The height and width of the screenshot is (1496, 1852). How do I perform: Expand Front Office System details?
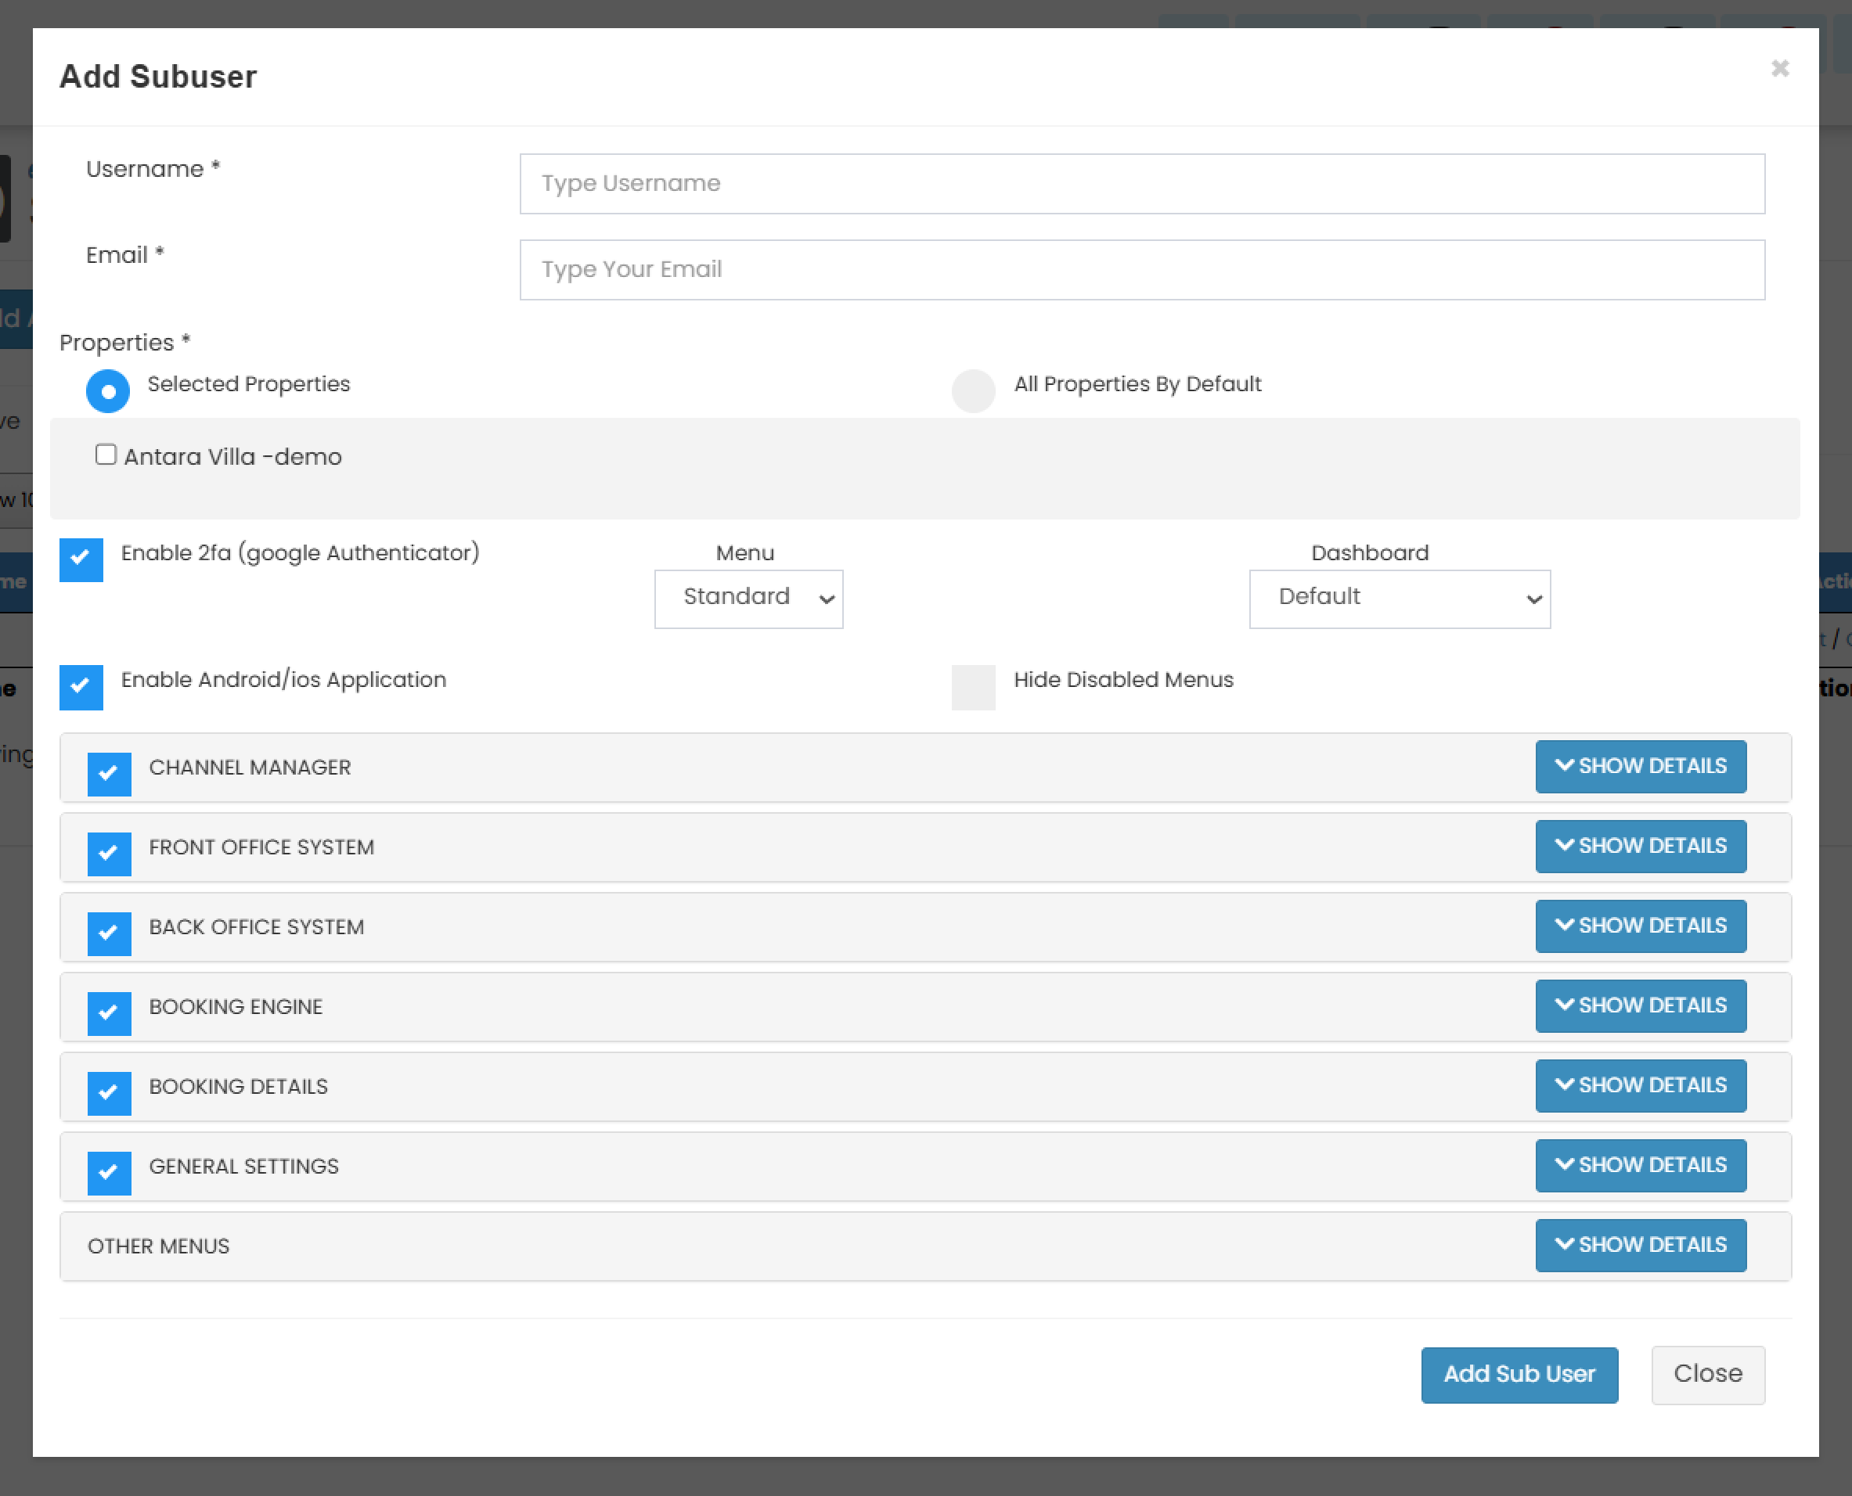(1640, 847)
